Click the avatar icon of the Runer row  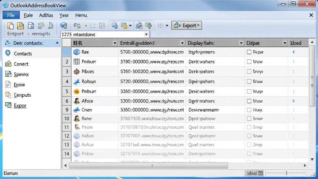[x=77, y=118]
